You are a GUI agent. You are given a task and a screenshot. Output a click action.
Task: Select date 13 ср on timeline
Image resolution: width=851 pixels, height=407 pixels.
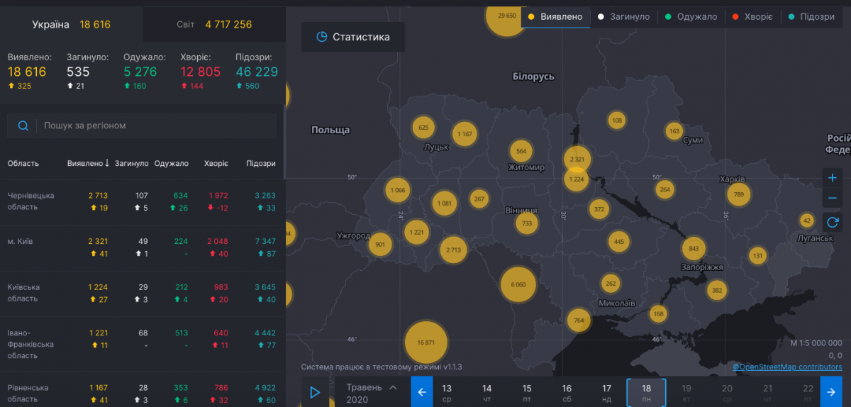point(447,393)
